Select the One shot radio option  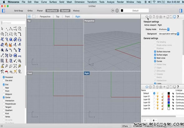(4, 81)
